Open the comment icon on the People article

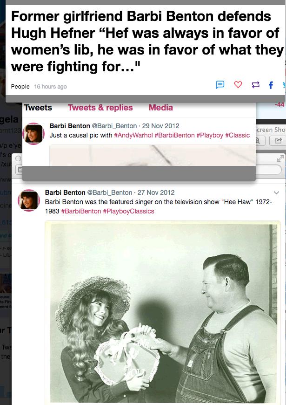click(220, 84)
